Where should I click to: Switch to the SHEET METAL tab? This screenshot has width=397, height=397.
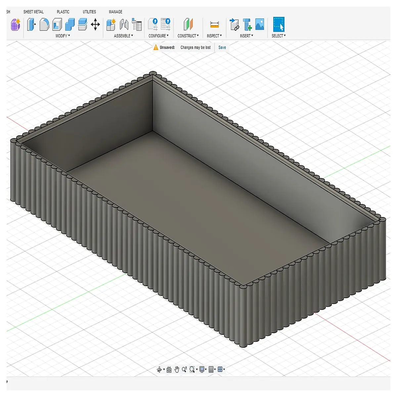[33, 12]
